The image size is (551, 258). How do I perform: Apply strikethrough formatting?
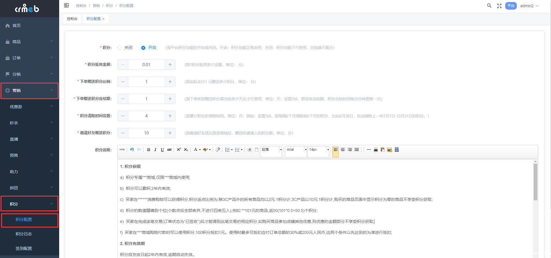(169, 150)
